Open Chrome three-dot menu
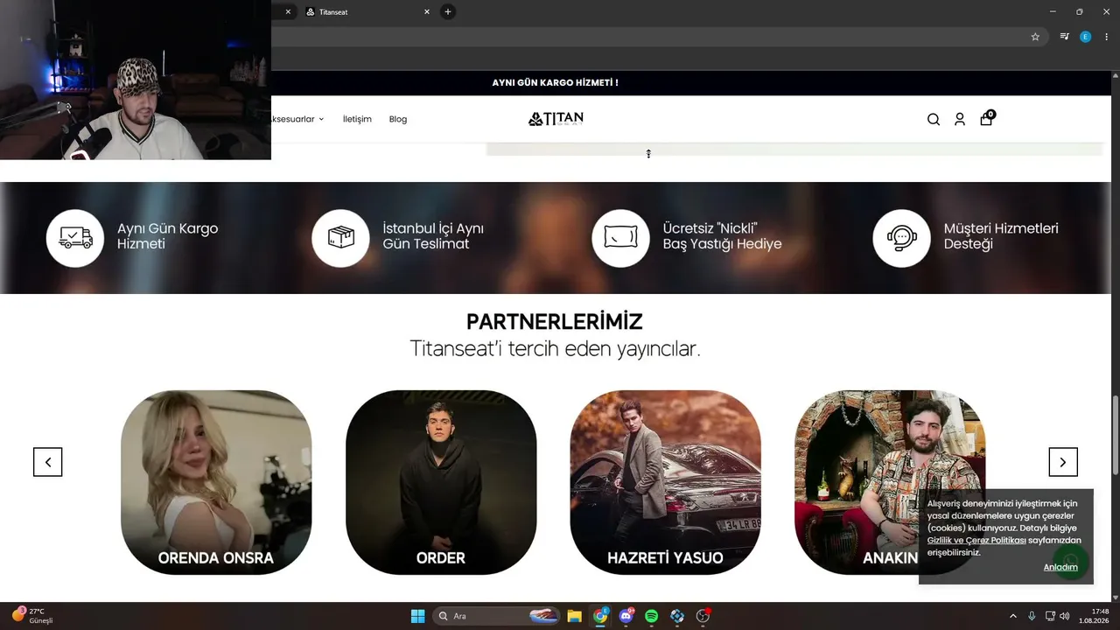 point(1107,37)
